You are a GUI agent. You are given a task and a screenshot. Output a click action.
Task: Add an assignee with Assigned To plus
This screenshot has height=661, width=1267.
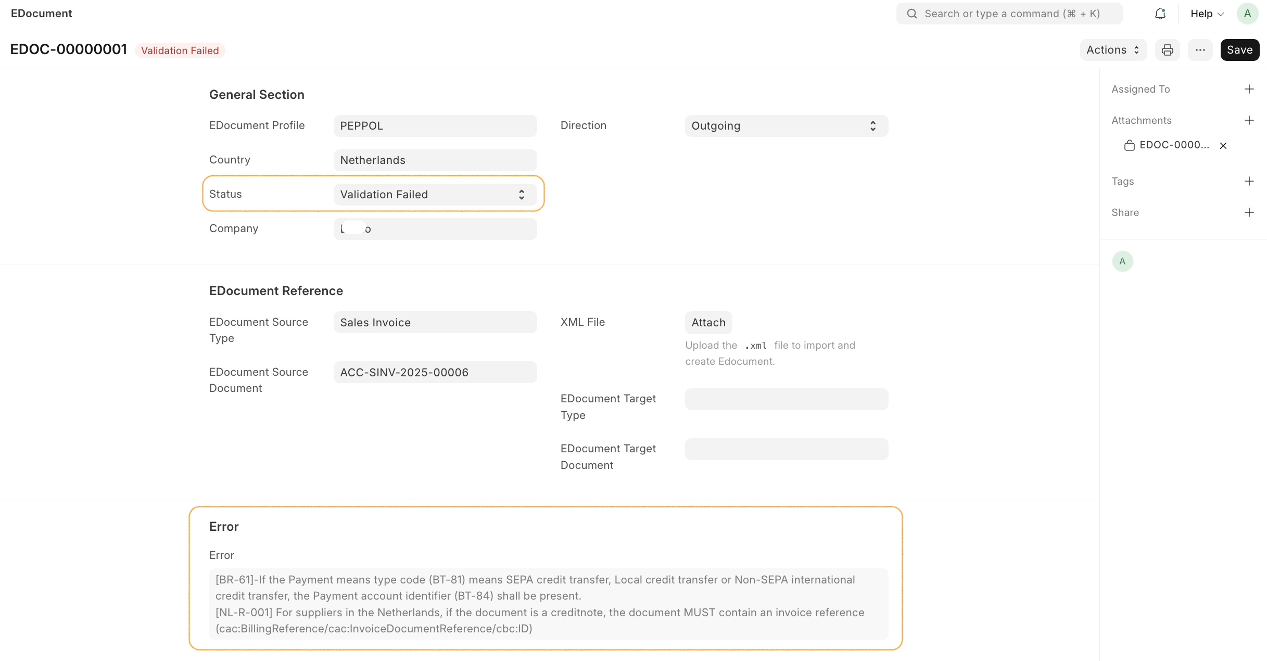click(1249, 89)
